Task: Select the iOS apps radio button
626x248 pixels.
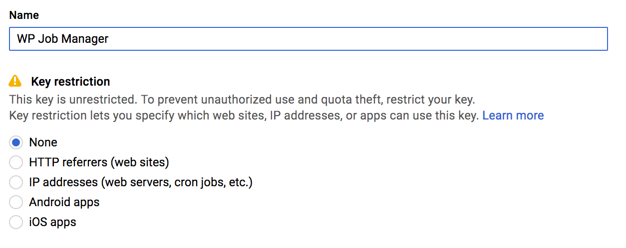Action: pos(16,222)
